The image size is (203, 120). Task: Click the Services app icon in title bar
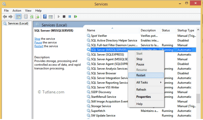pyautogui.click(x=4, y=4)
